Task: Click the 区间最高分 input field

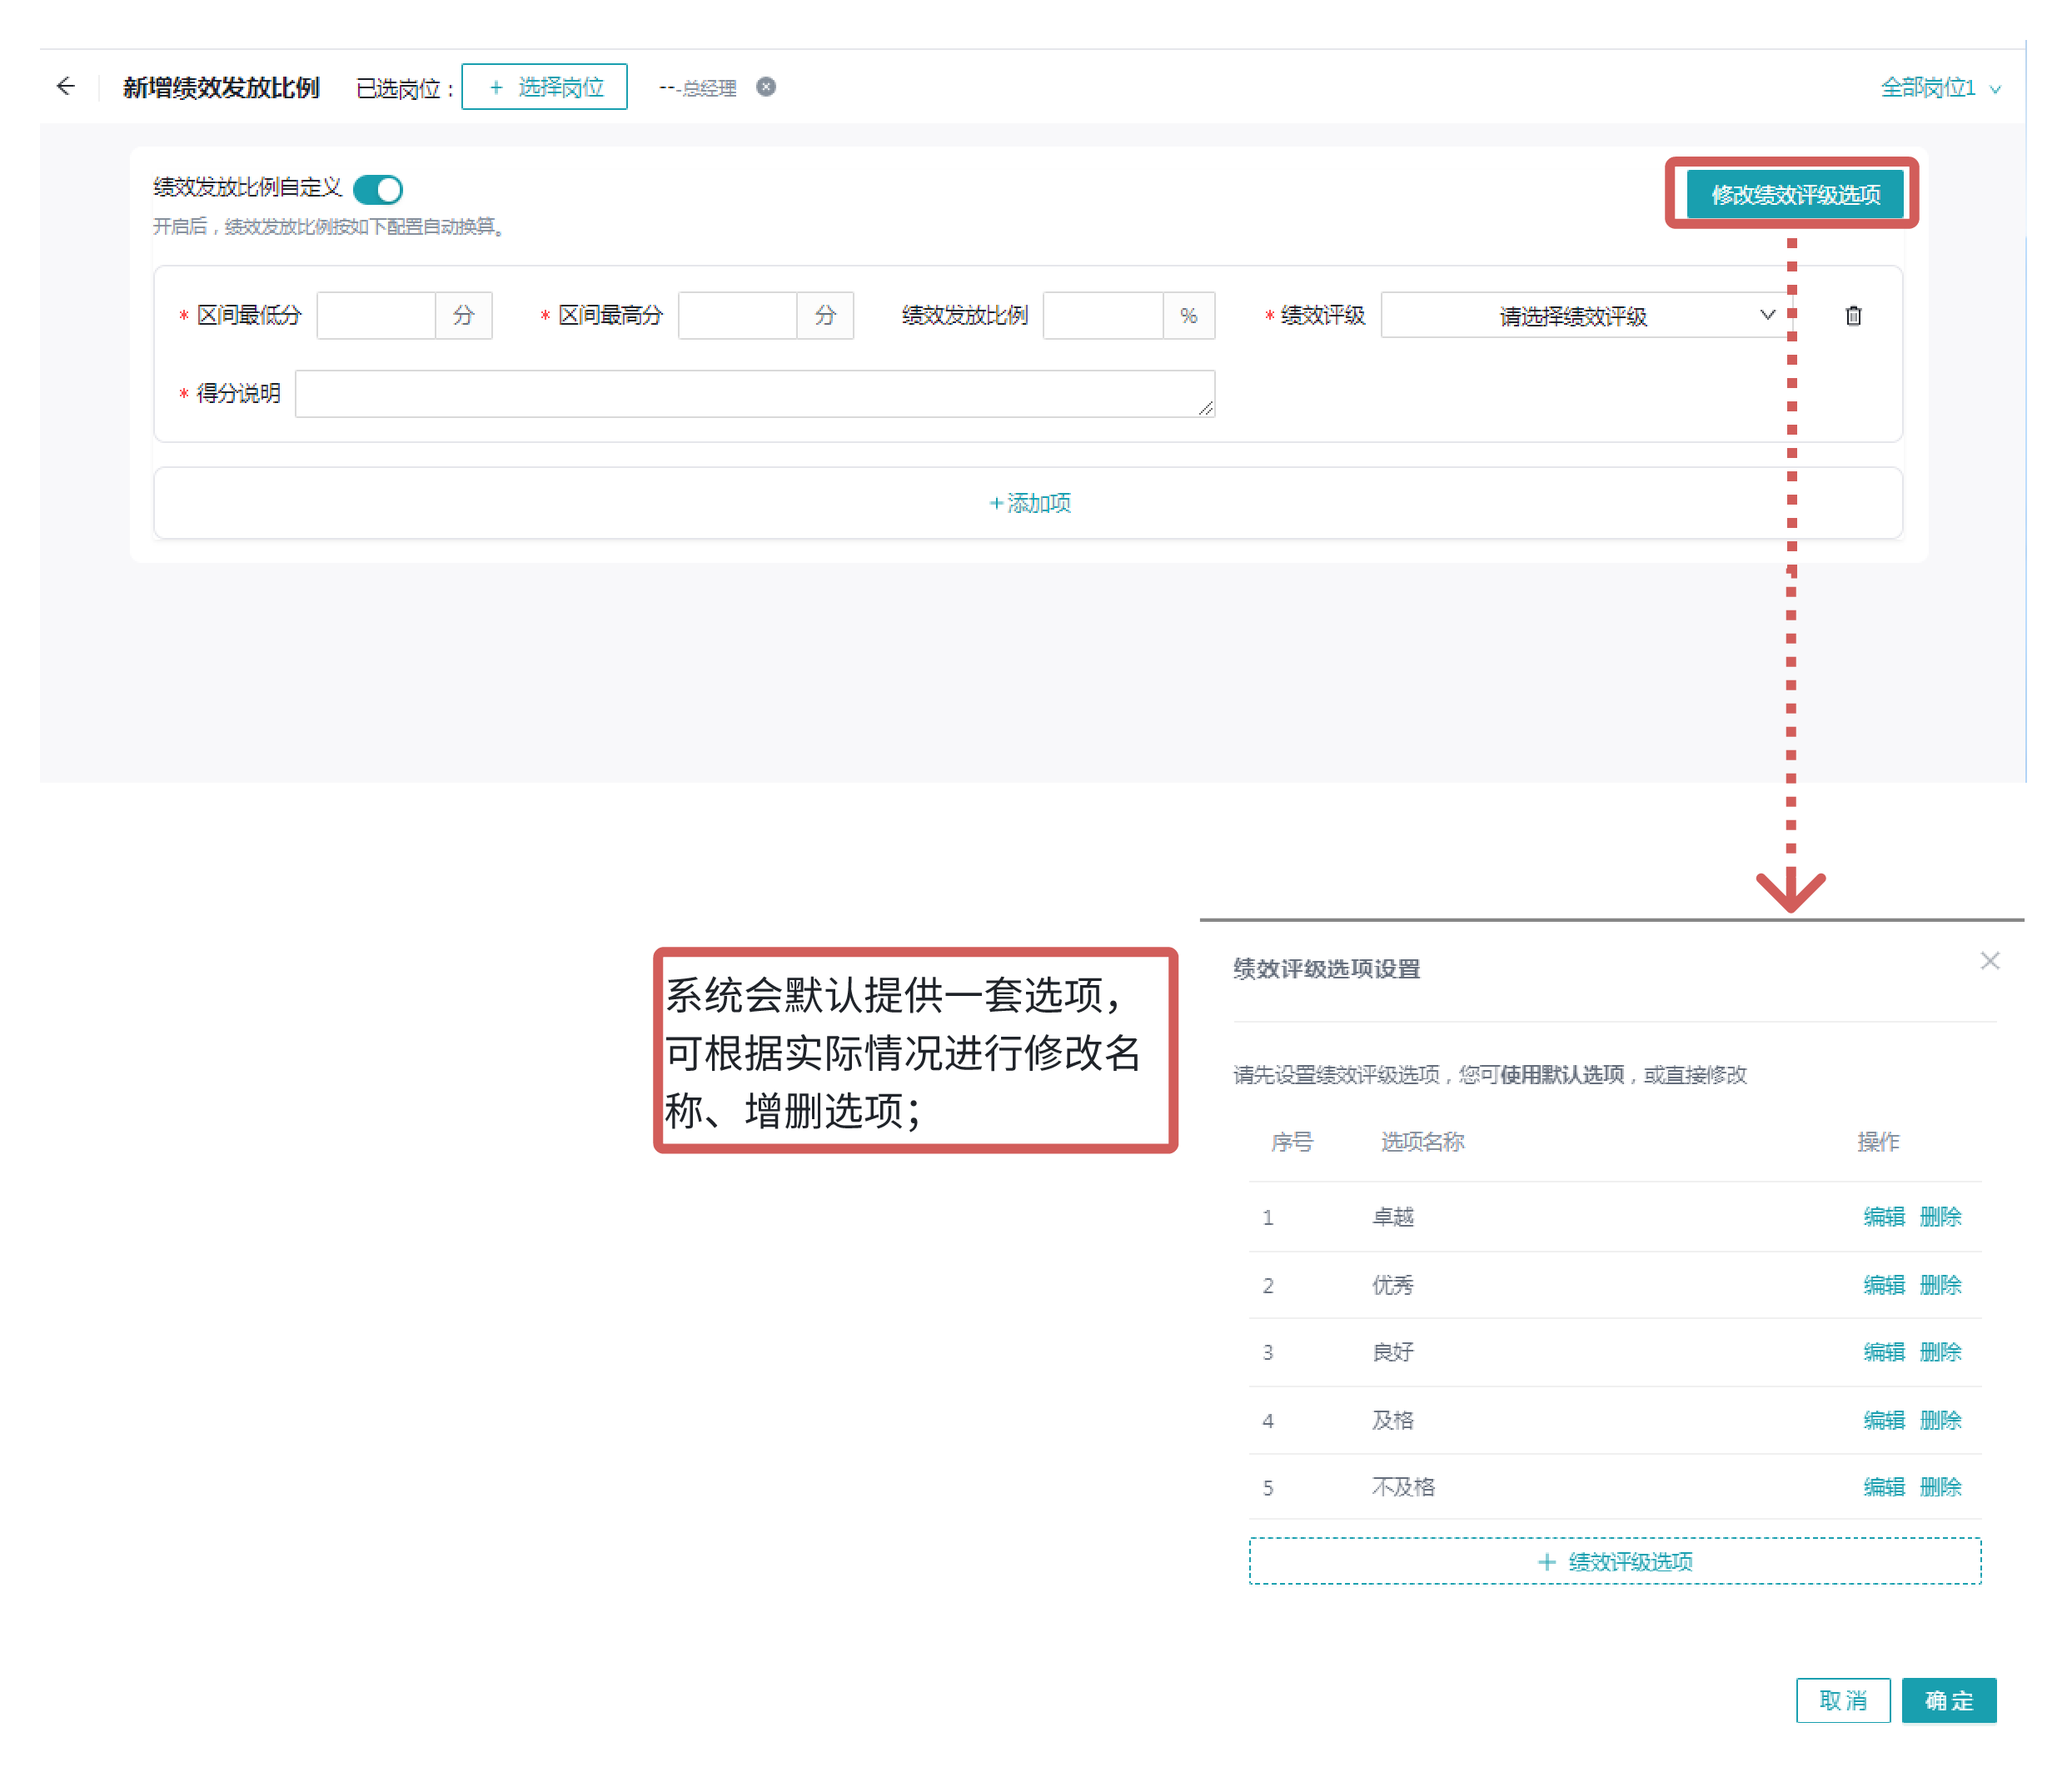Action: [x=737, y=316]
